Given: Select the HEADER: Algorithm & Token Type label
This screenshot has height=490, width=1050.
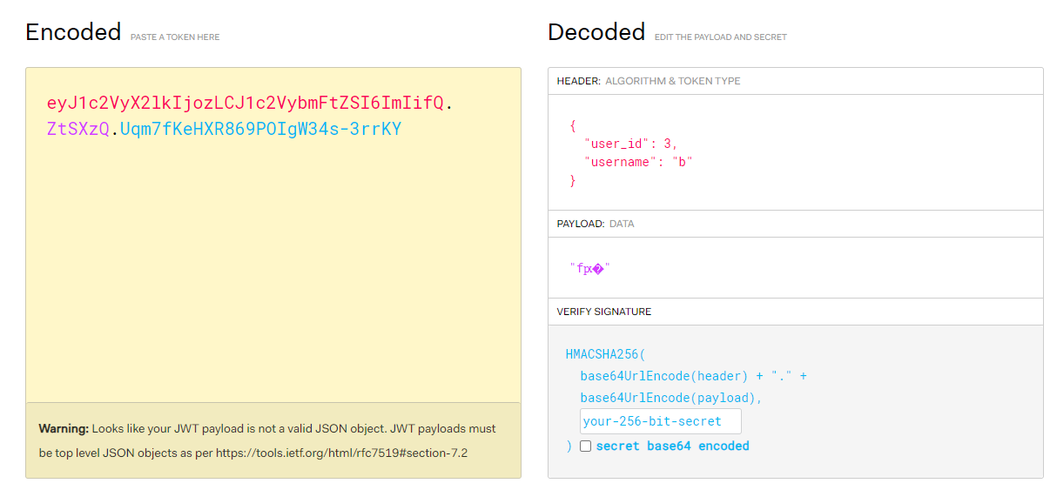Looking at the screenshot, I should (x=649, y=81).
